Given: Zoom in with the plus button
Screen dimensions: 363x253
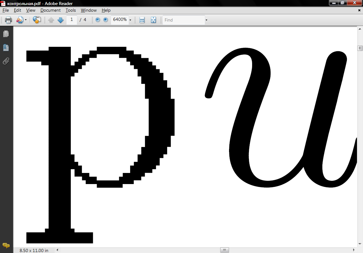Looking at the screenshot, I should tap(106, 20).
